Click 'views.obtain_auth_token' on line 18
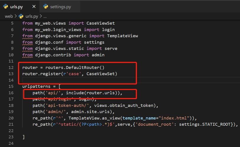This screenshot has width=240, height=147. pos(124,106)
